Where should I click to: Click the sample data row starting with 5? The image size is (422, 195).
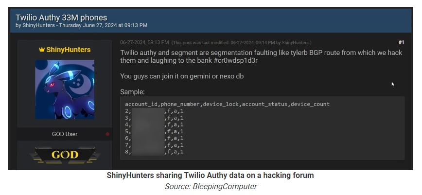click(154, 131)
